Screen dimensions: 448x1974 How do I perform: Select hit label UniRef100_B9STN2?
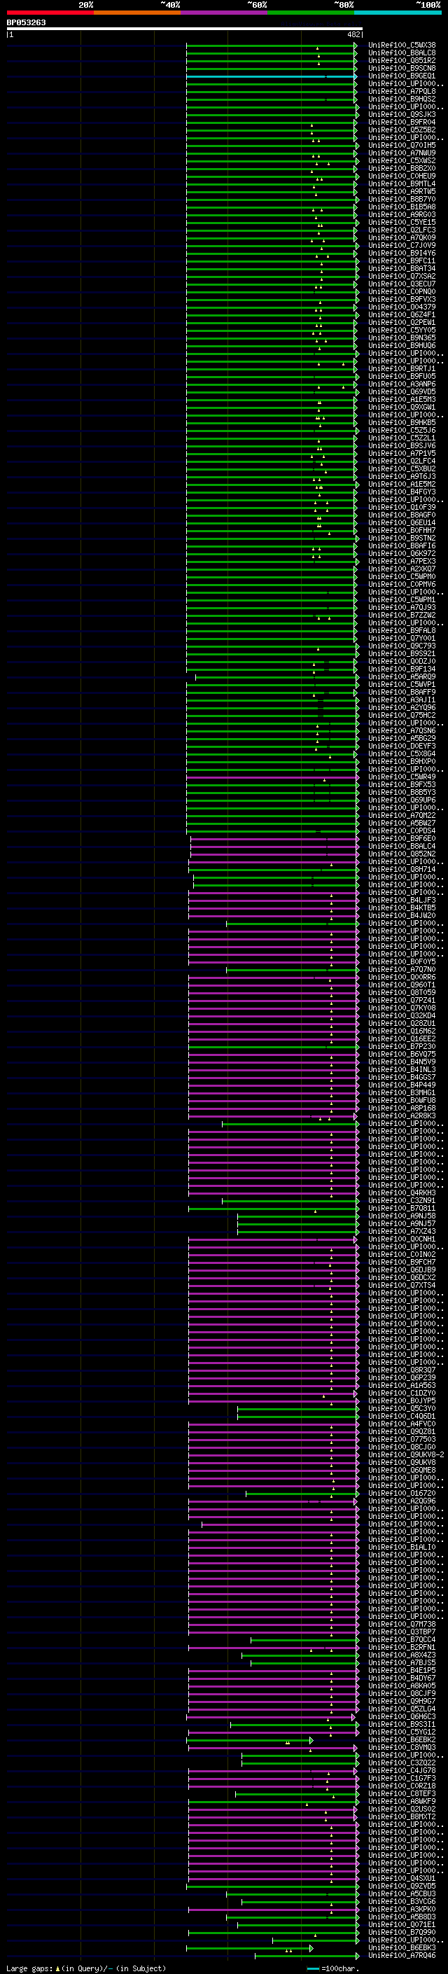click(401, 538)
